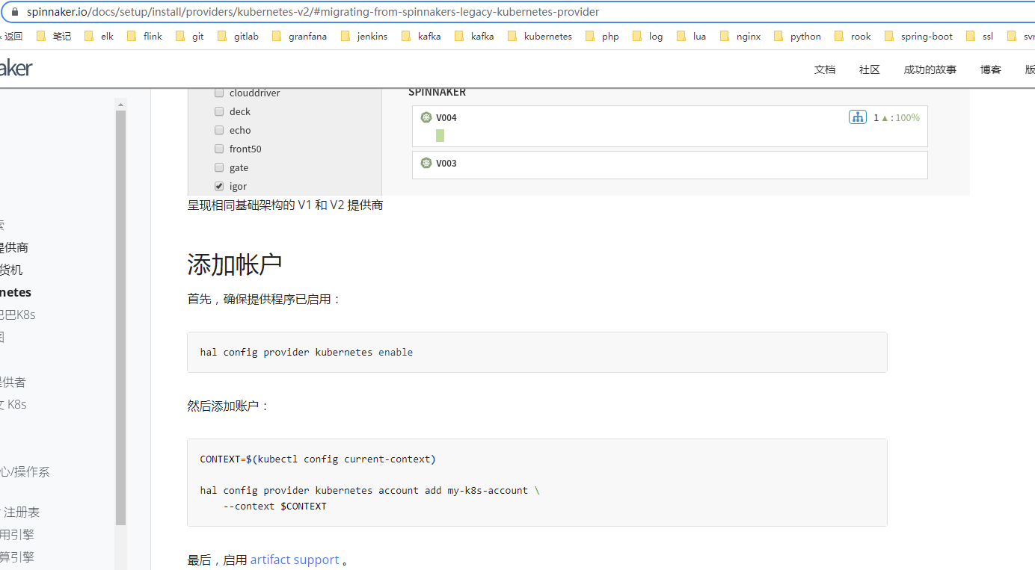The image size is (1035, 570).
Task: Open the spring-boot bookmark folder
Action: (x=919, y=36)
